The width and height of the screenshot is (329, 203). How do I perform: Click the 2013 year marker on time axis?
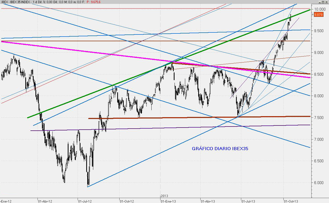coord(164,196)
